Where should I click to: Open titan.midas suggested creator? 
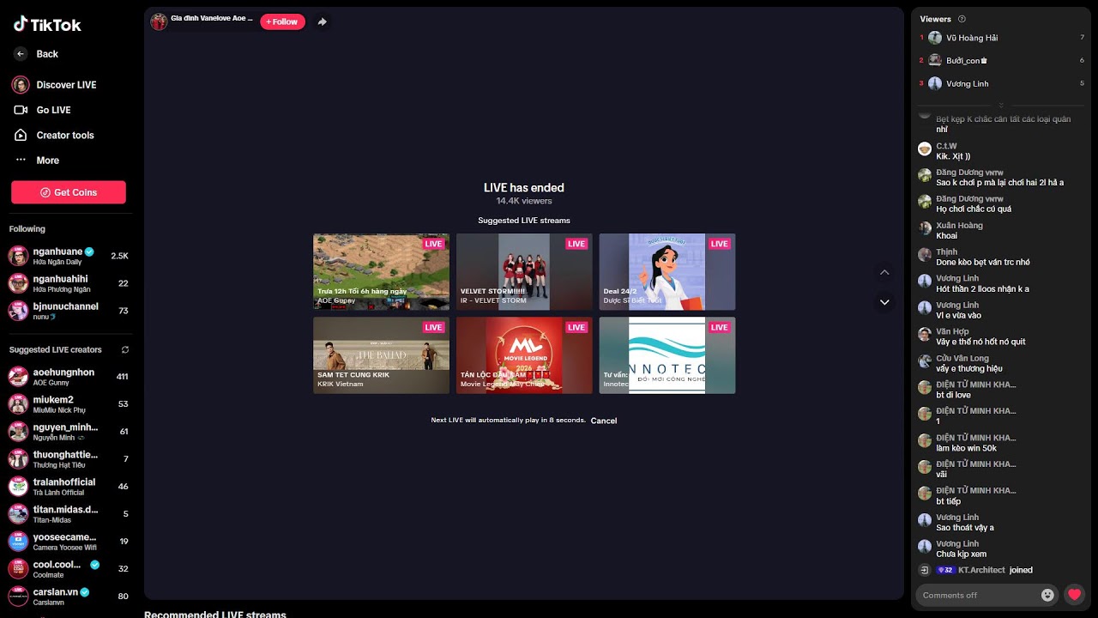click(69, 514)
